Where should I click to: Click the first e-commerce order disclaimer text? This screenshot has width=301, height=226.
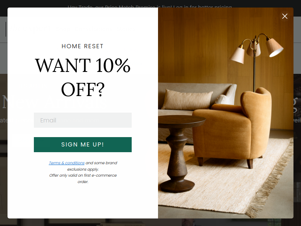(83, 178)
